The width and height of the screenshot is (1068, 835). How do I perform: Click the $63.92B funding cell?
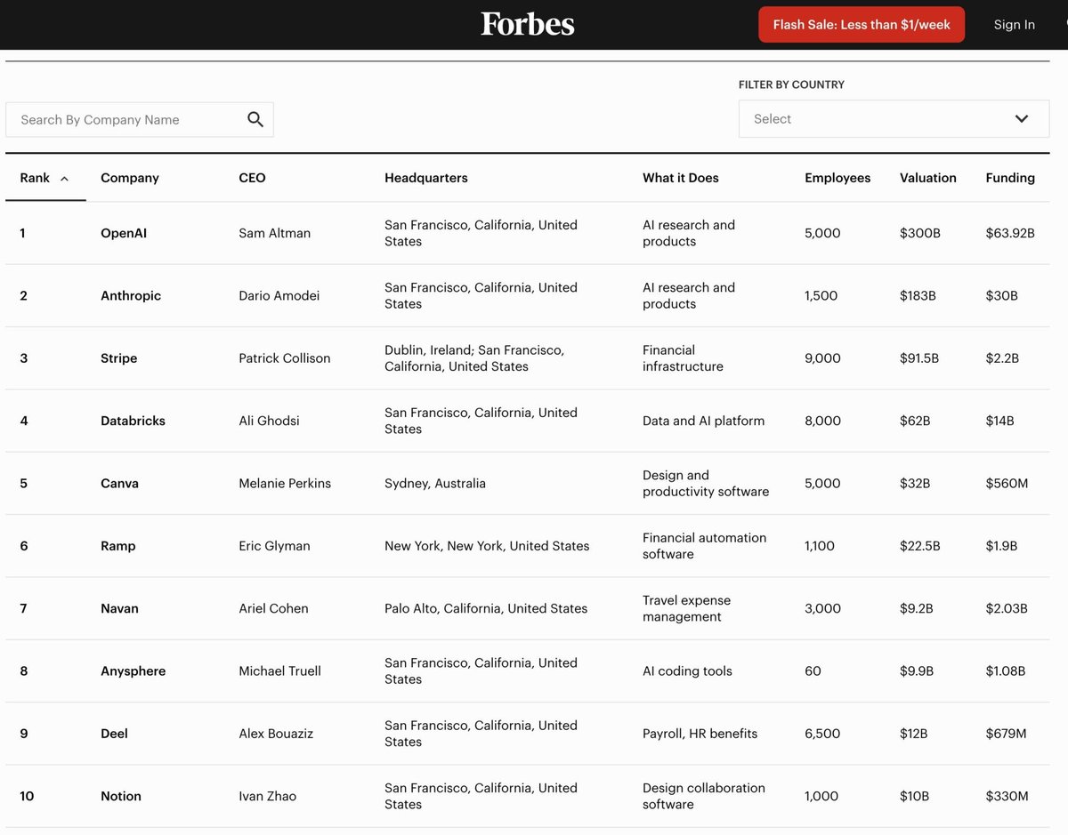(x=1010, y=233)
